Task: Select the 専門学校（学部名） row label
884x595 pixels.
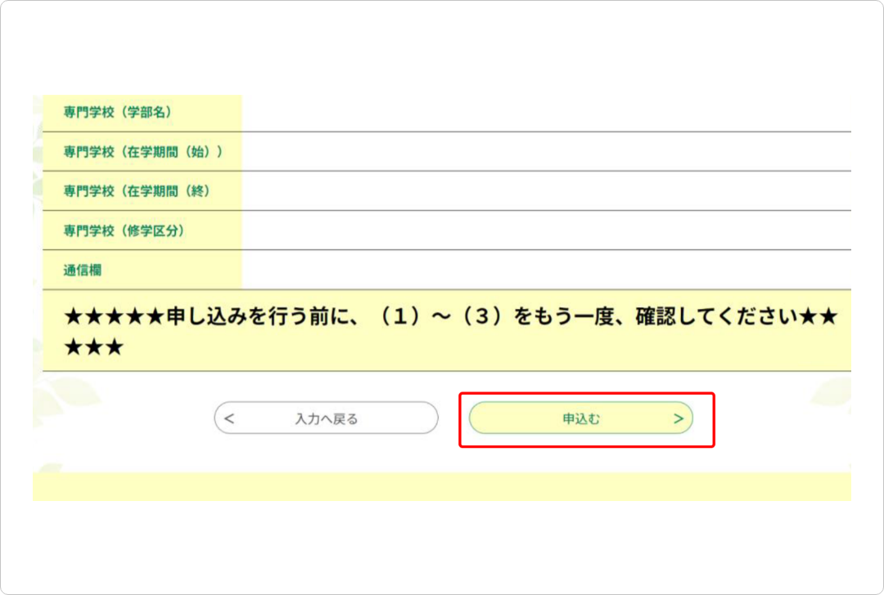Action: click(118, 112)
